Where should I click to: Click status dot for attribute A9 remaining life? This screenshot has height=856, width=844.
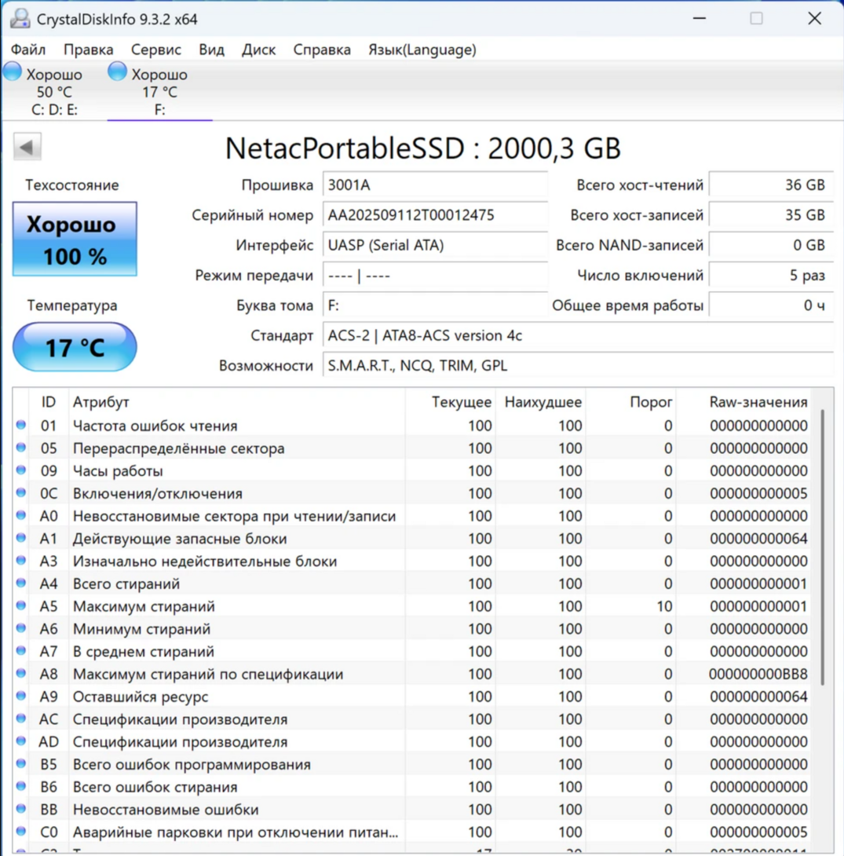(x=21, y=697)
